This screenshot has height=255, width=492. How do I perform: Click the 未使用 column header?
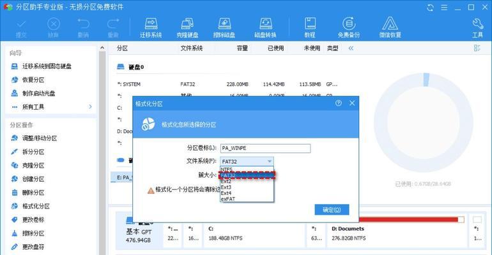click(312, 48)
